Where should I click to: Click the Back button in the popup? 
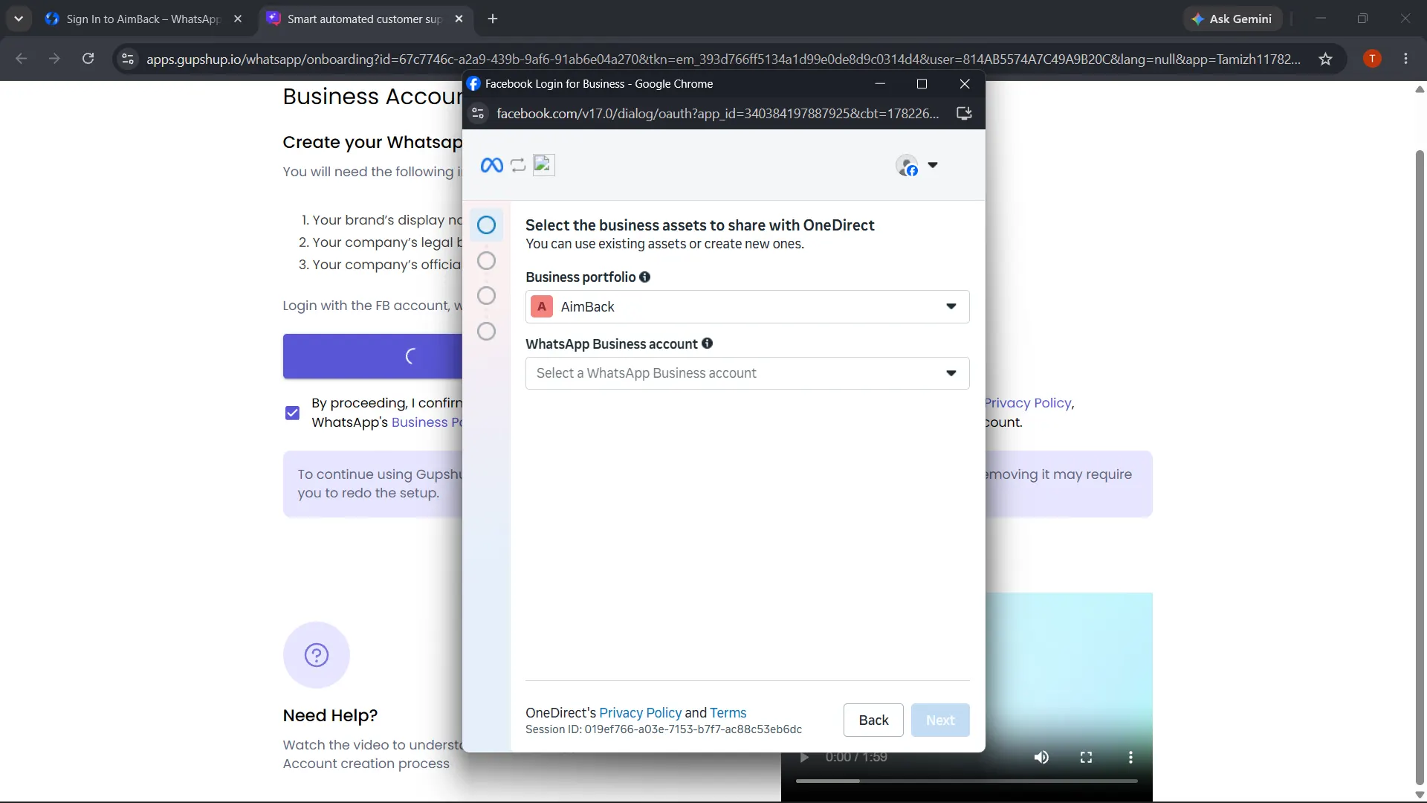(x=873, y=720)
